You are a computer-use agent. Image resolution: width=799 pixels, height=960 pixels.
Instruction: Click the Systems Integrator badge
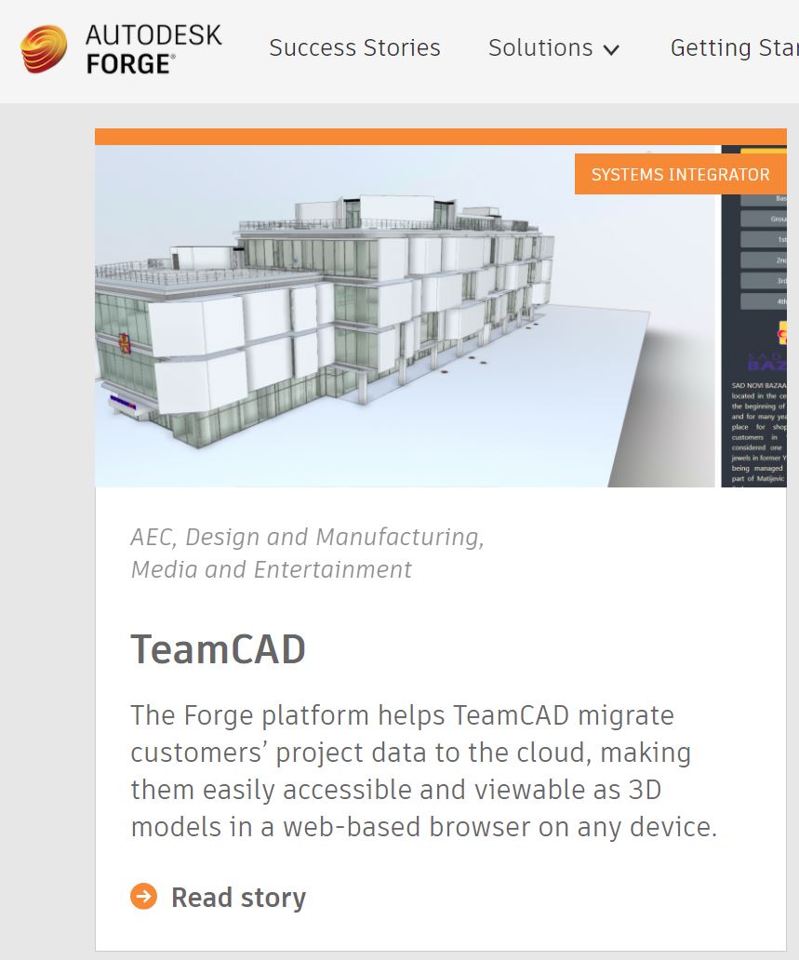[x=680, y=174]
